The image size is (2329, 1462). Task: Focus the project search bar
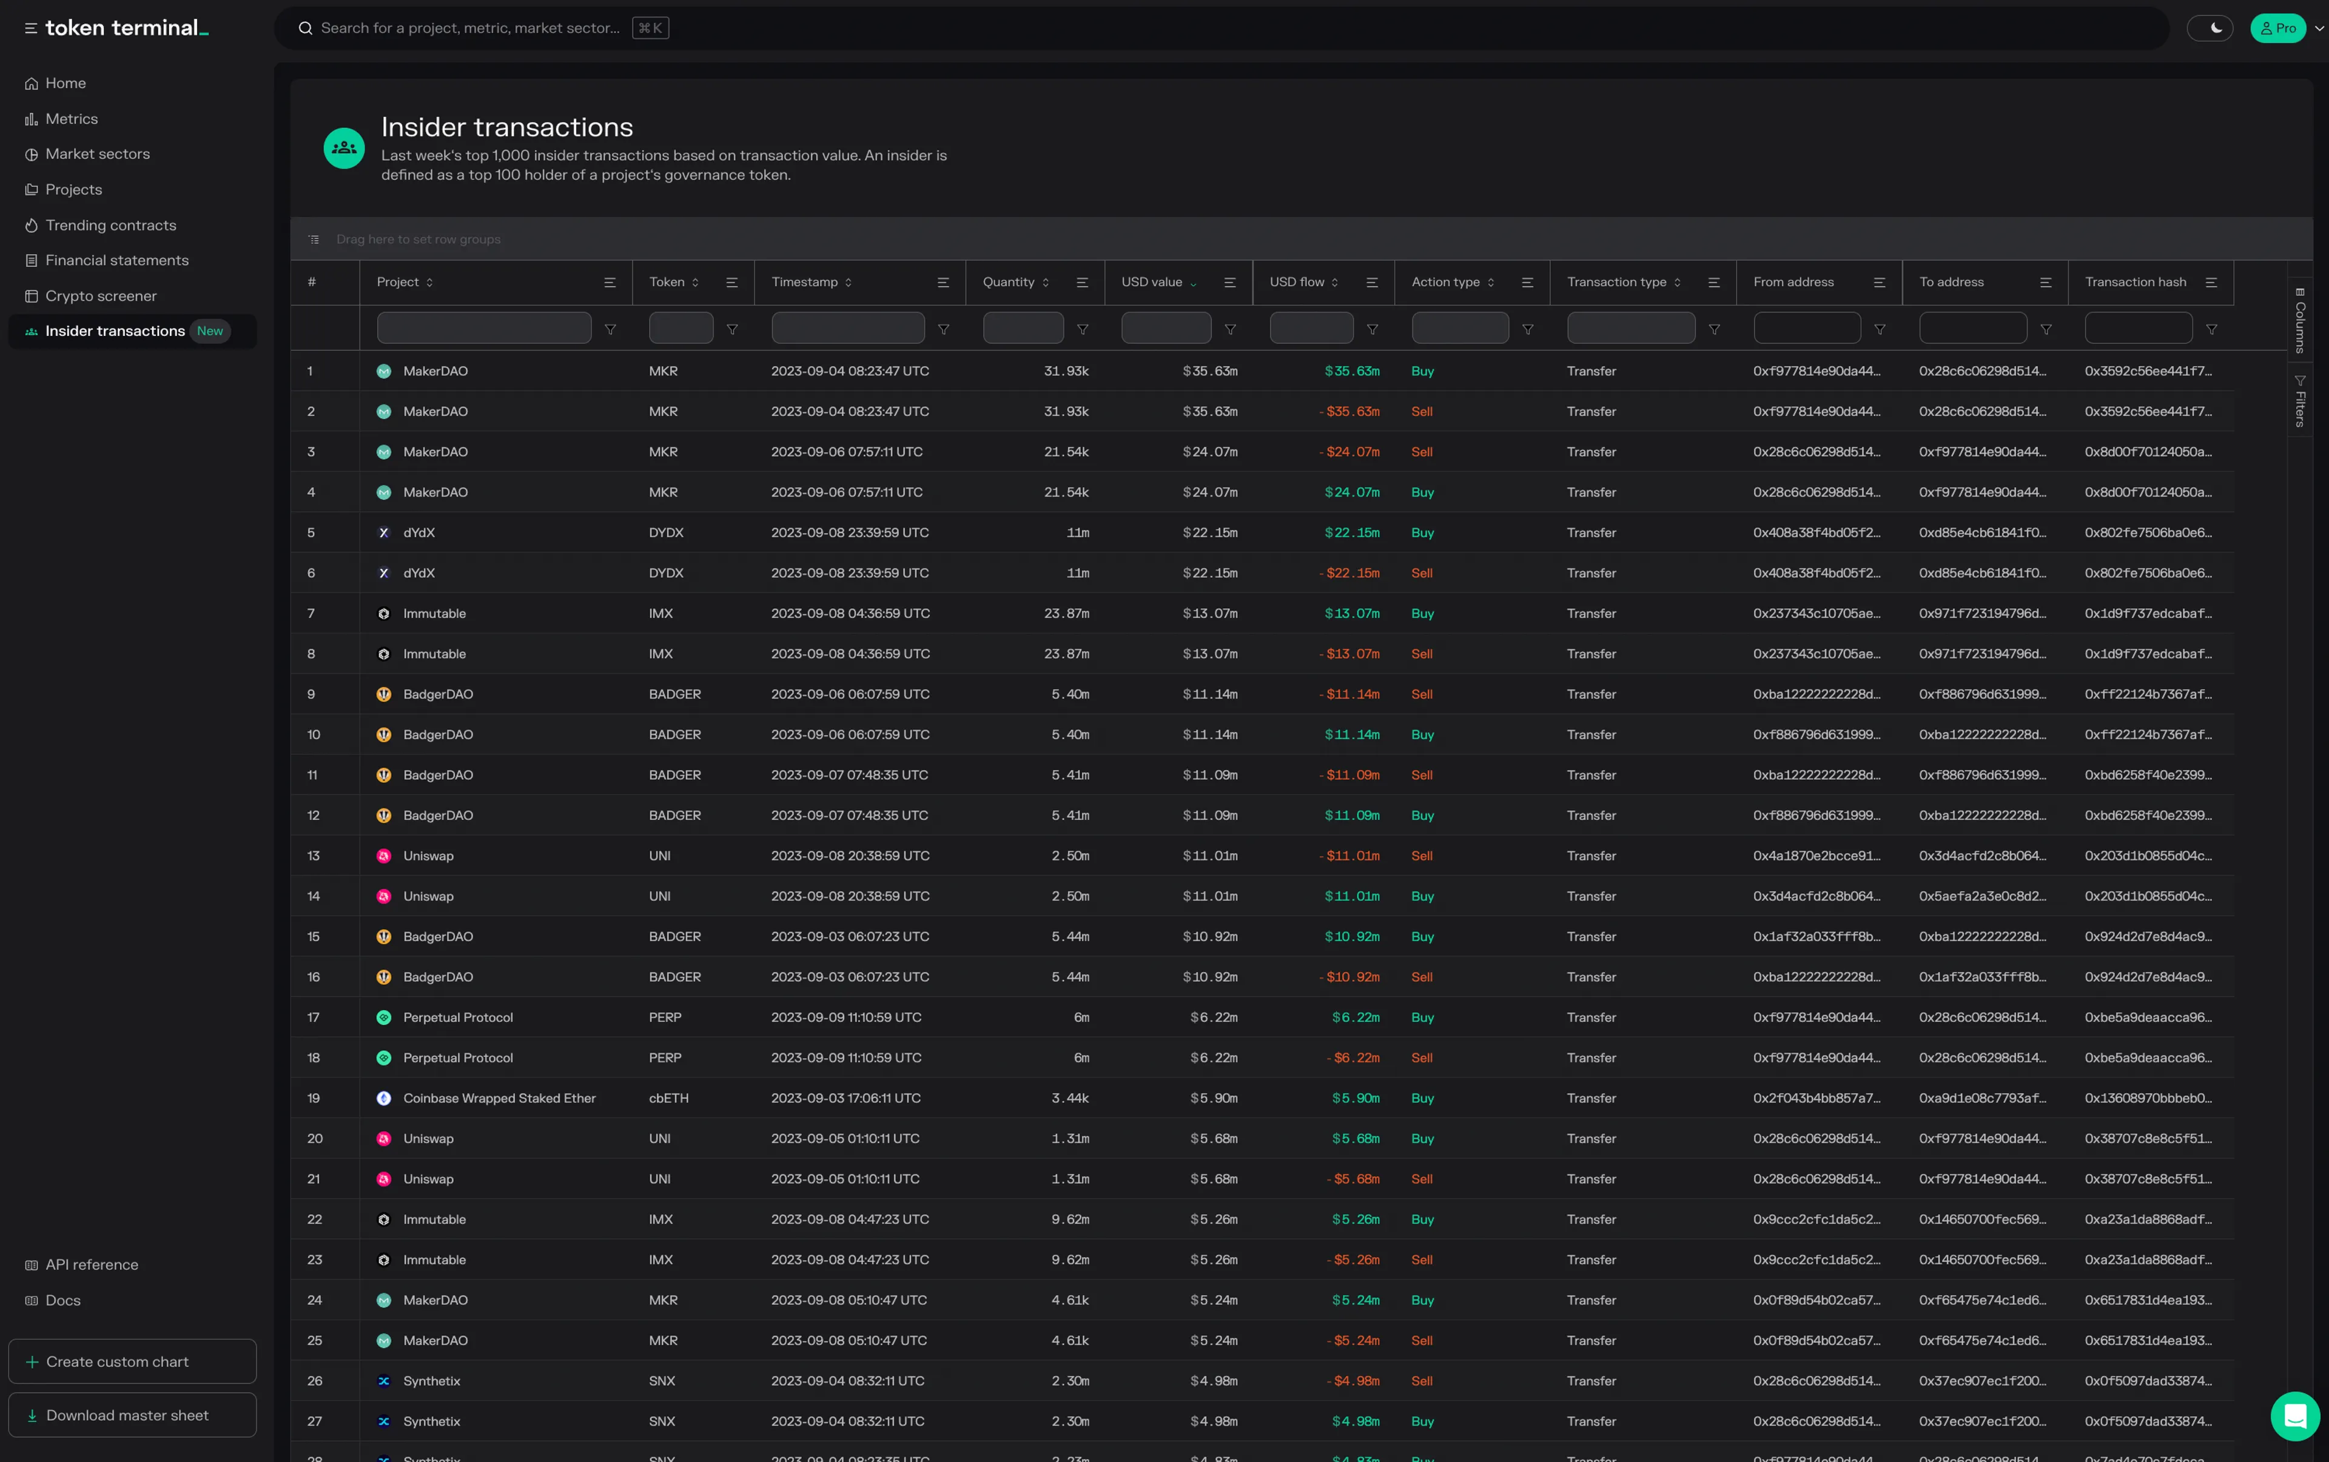click(470, 28)
